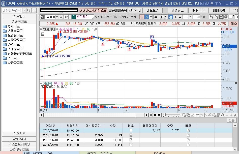The height and width of the screenshot is (154, 239).
Task: Click the stop playback square button
Action: pyautogui.click(x=155, y=115)
